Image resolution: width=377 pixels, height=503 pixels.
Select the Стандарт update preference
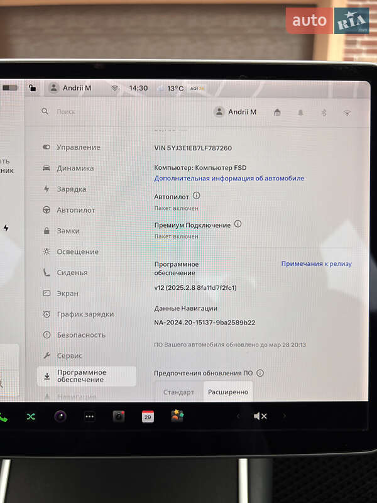(x=178, y=392)
